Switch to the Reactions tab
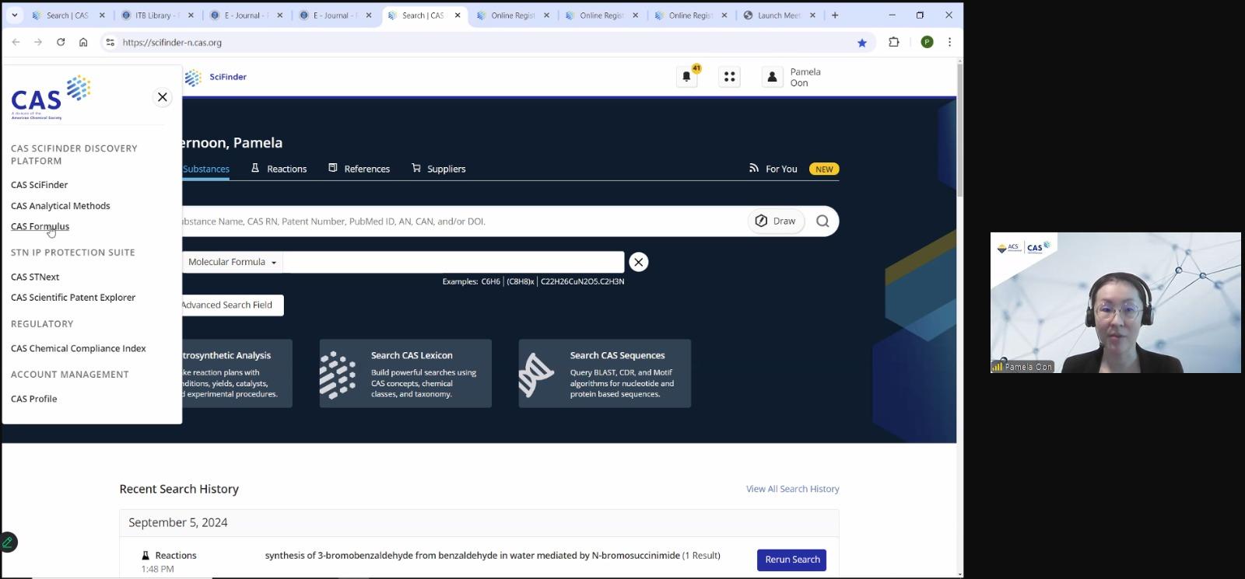This screenshot has height=579, width=1245. pyautogui.click(x=279, y=169)
